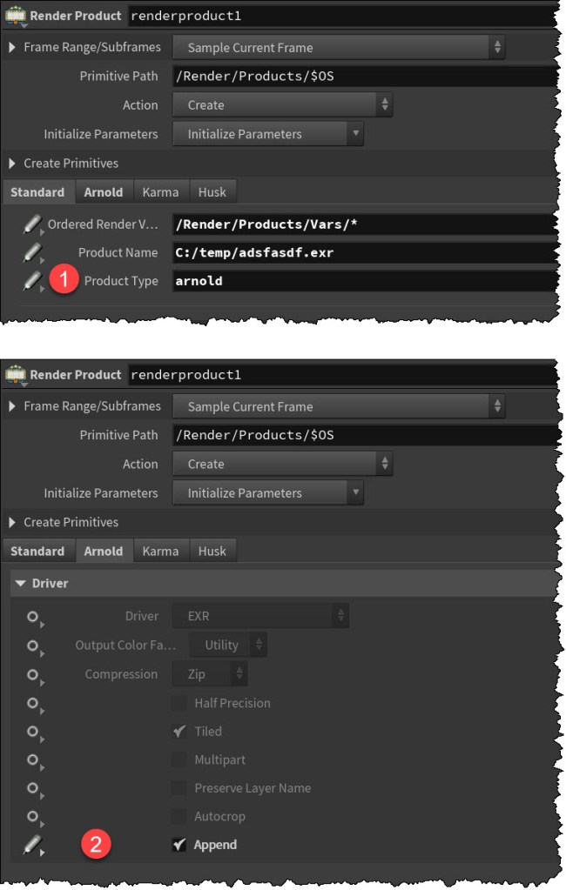Click the pencil icon beside Product Type
The width and height of the screenshot is (566, 890).
(x=32, y=281)
